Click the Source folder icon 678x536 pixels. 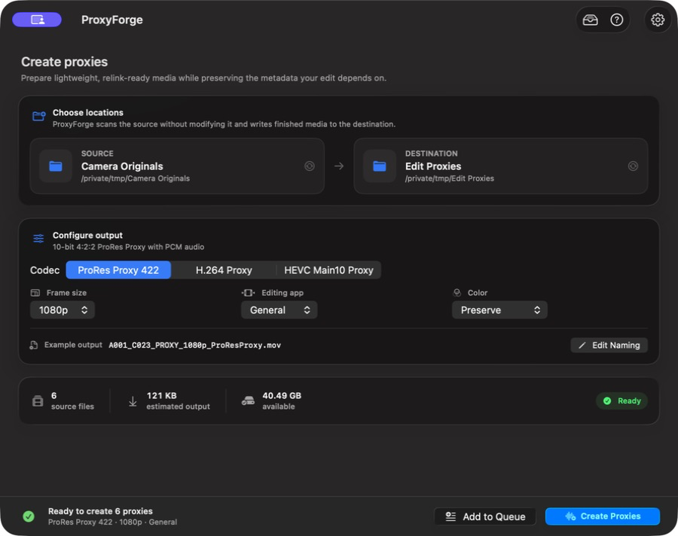click(55, 166)
